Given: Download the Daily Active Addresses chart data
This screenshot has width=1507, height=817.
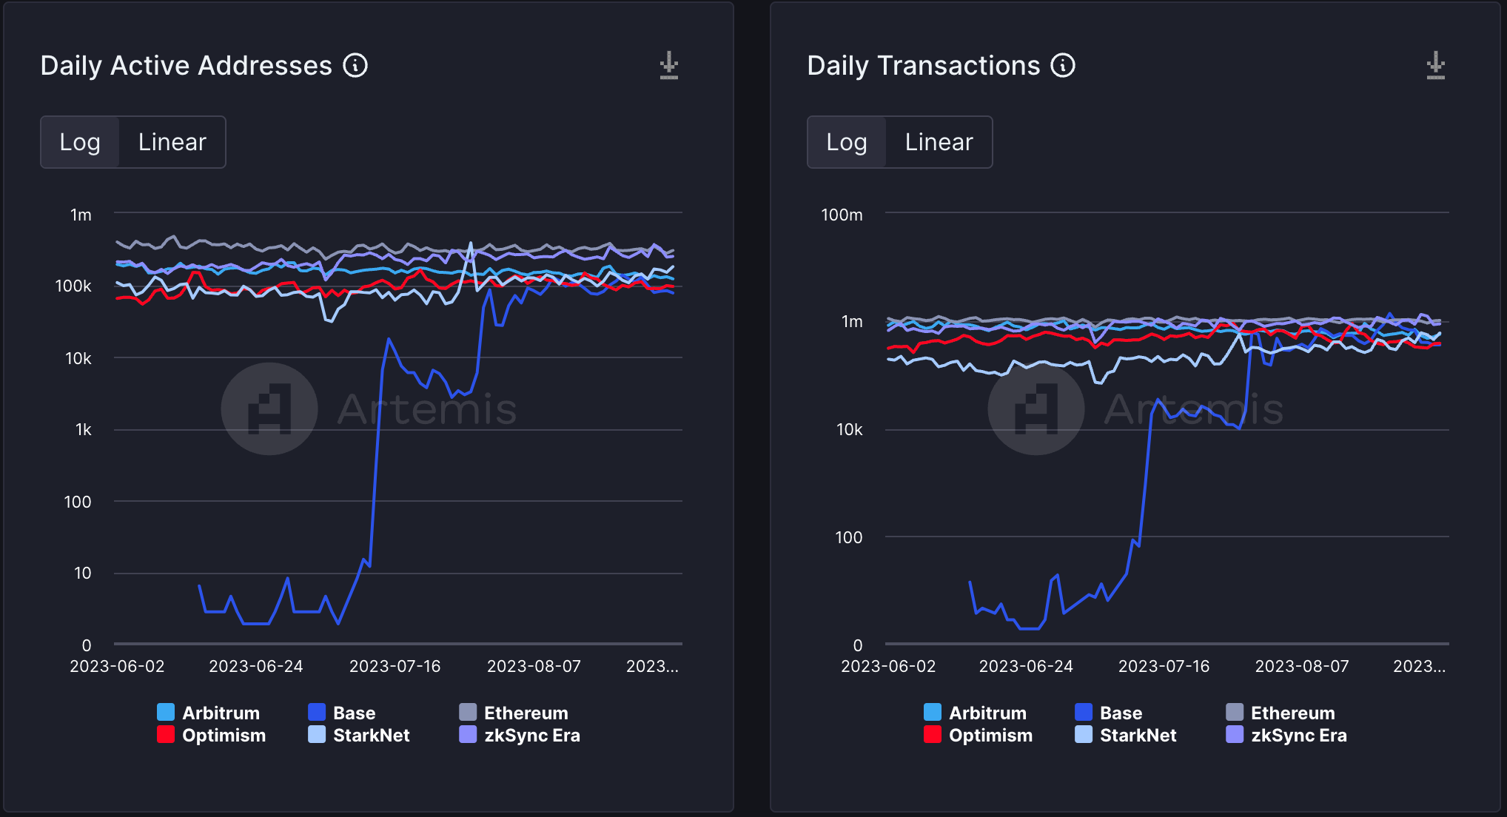Looking at the screenshot, I should click(669, 65).
